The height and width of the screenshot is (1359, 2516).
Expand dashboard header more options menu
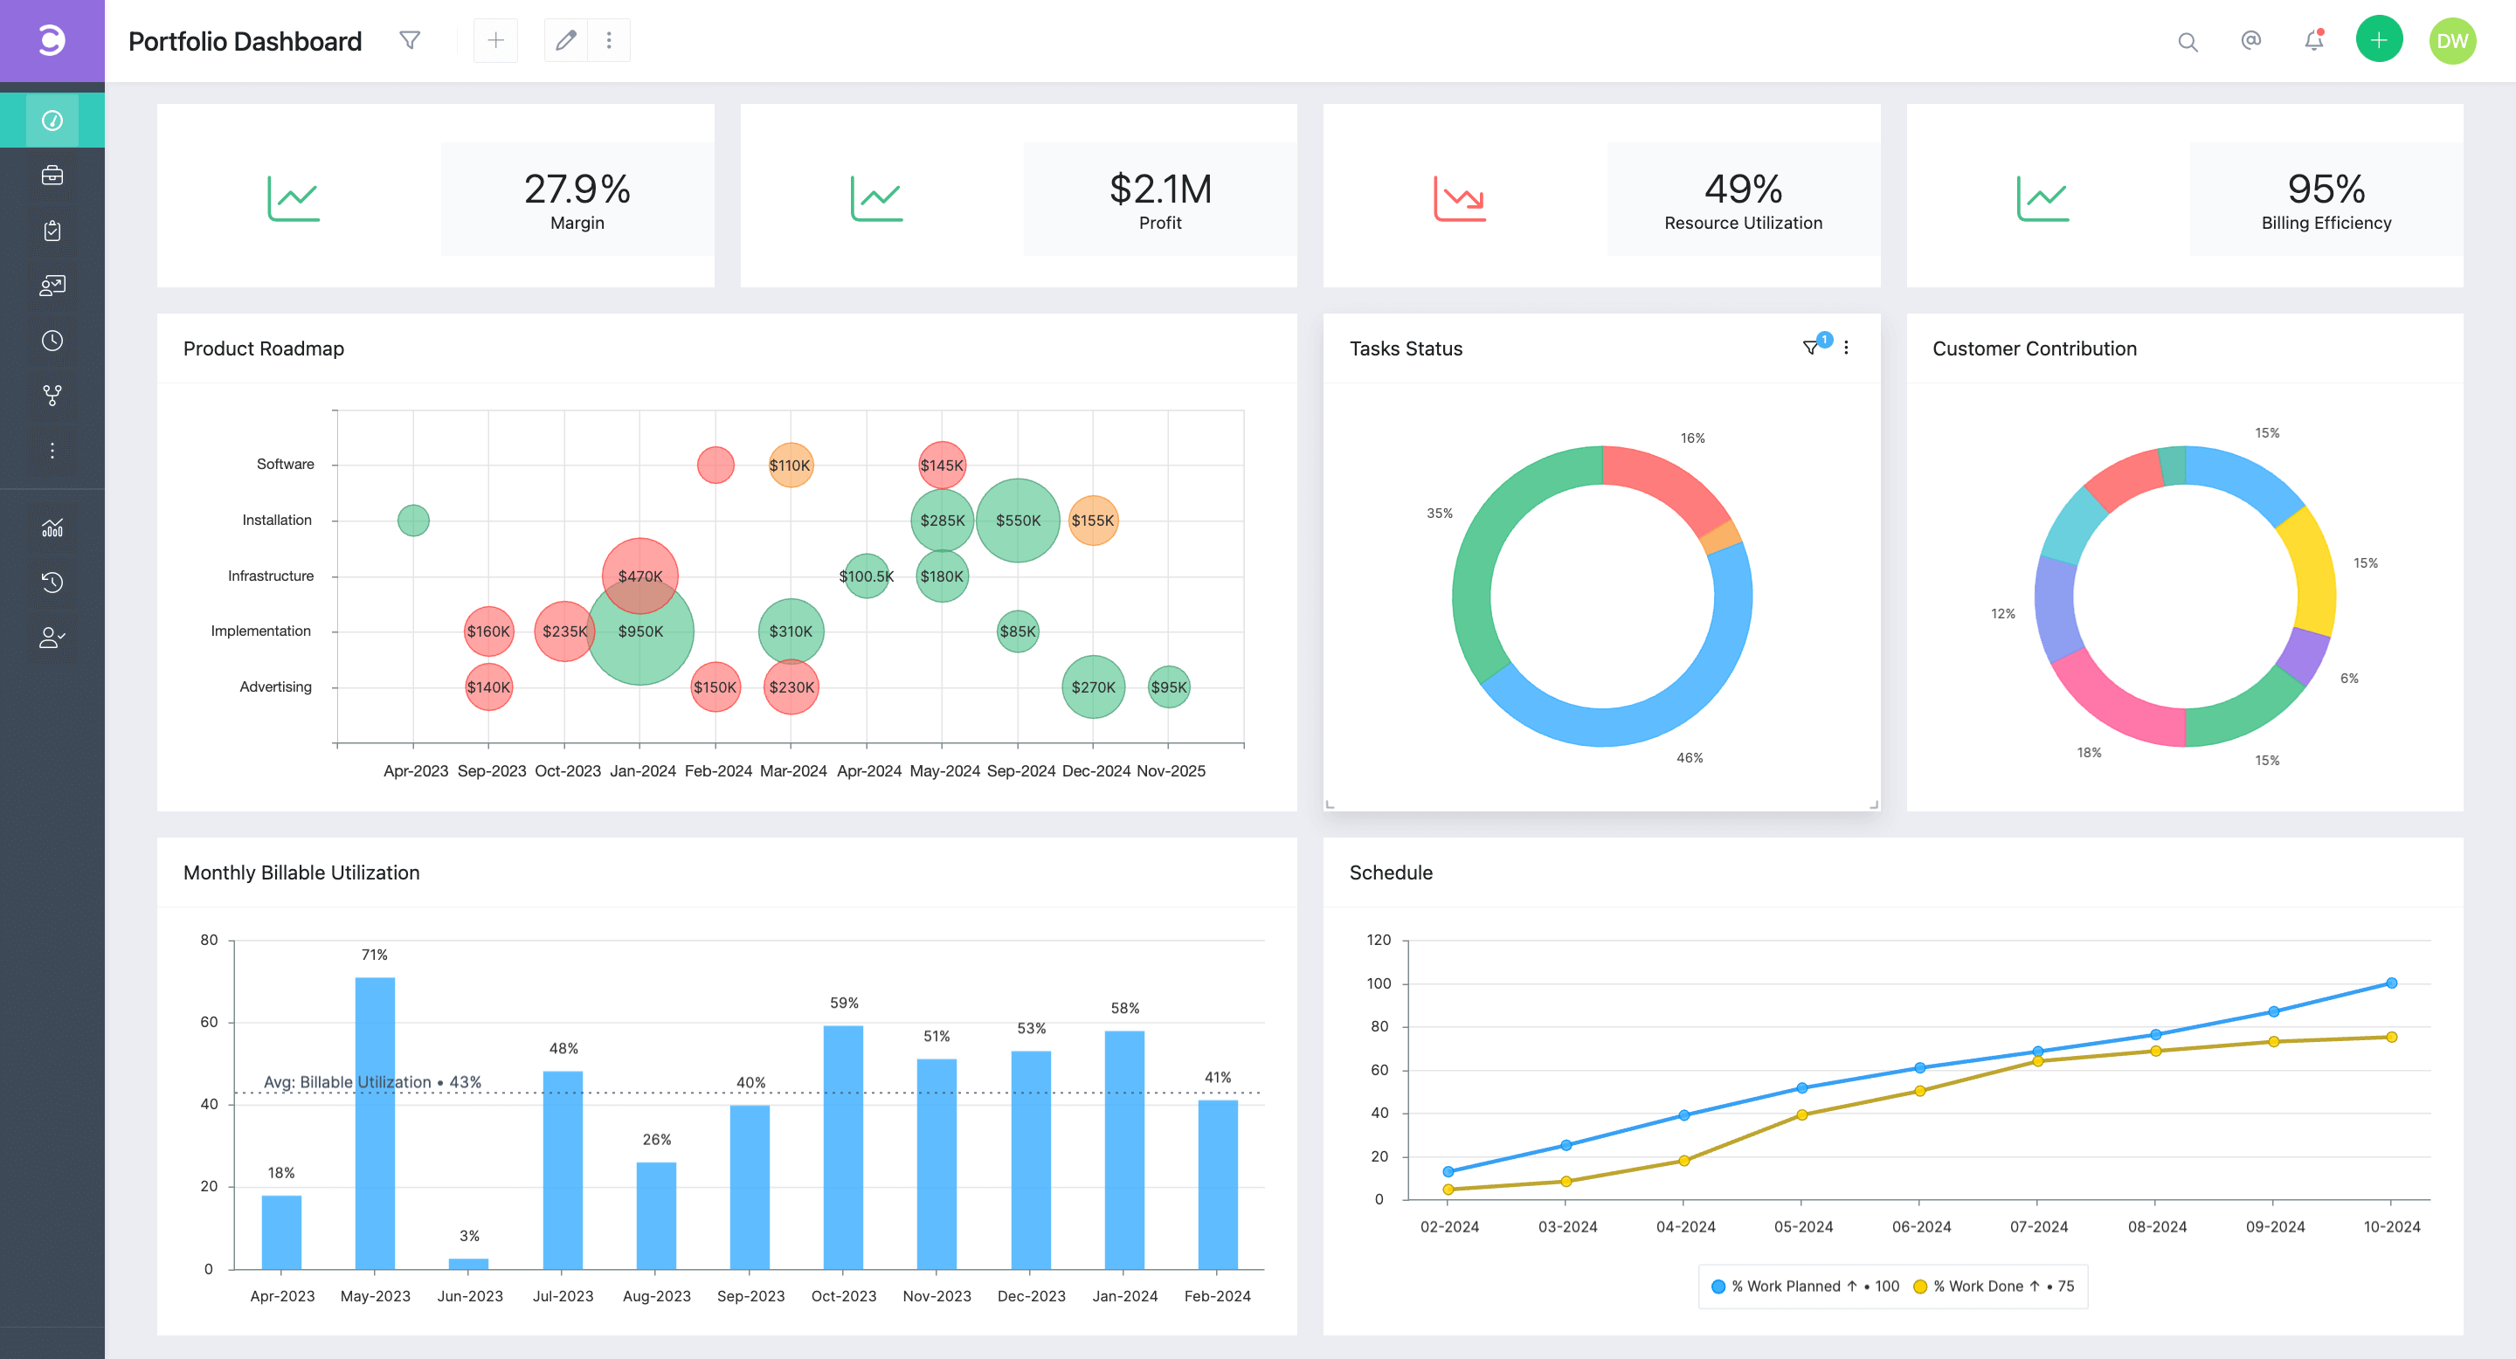click(x=609, y=40)
